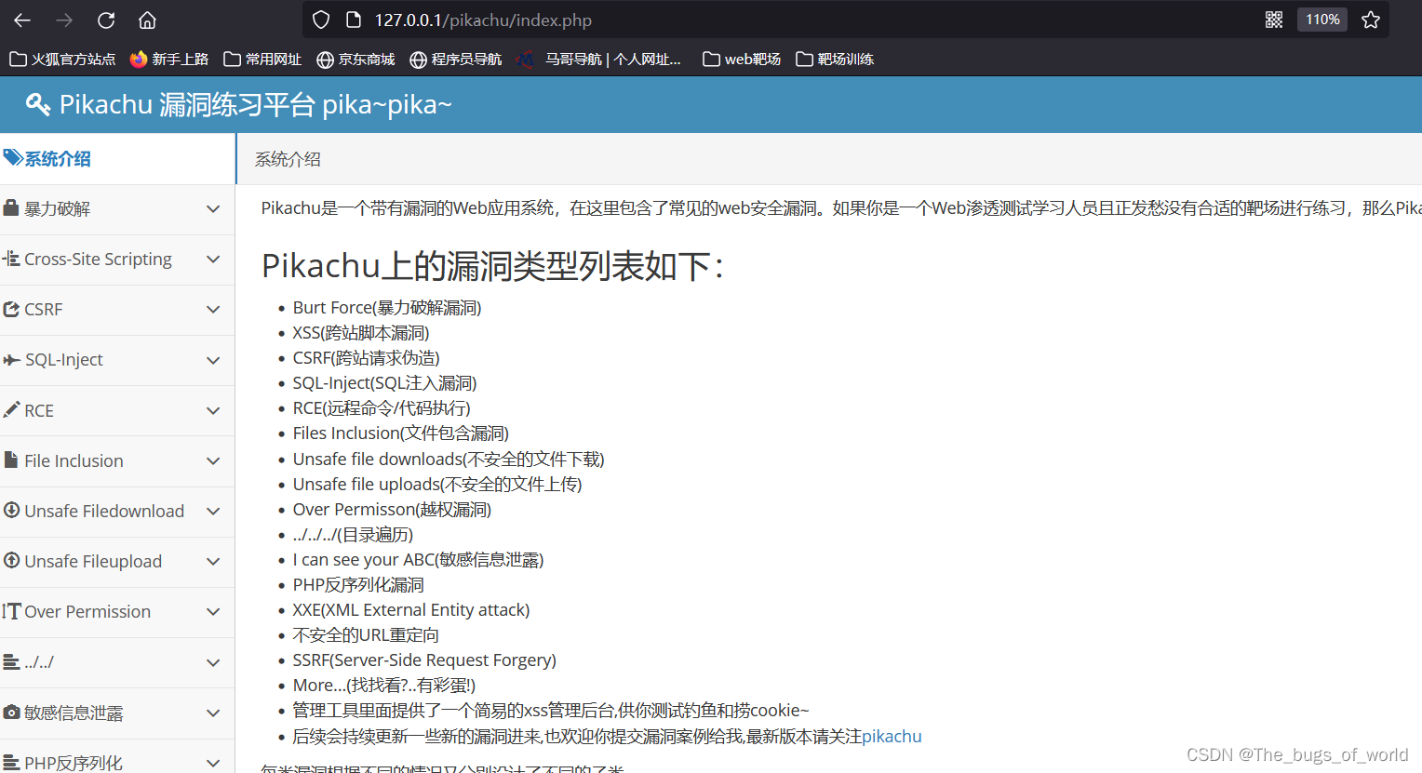Screen dimensions: 1422x773
Task: Select 系统介绍 in the sidebar
Action: click(117, 159)
